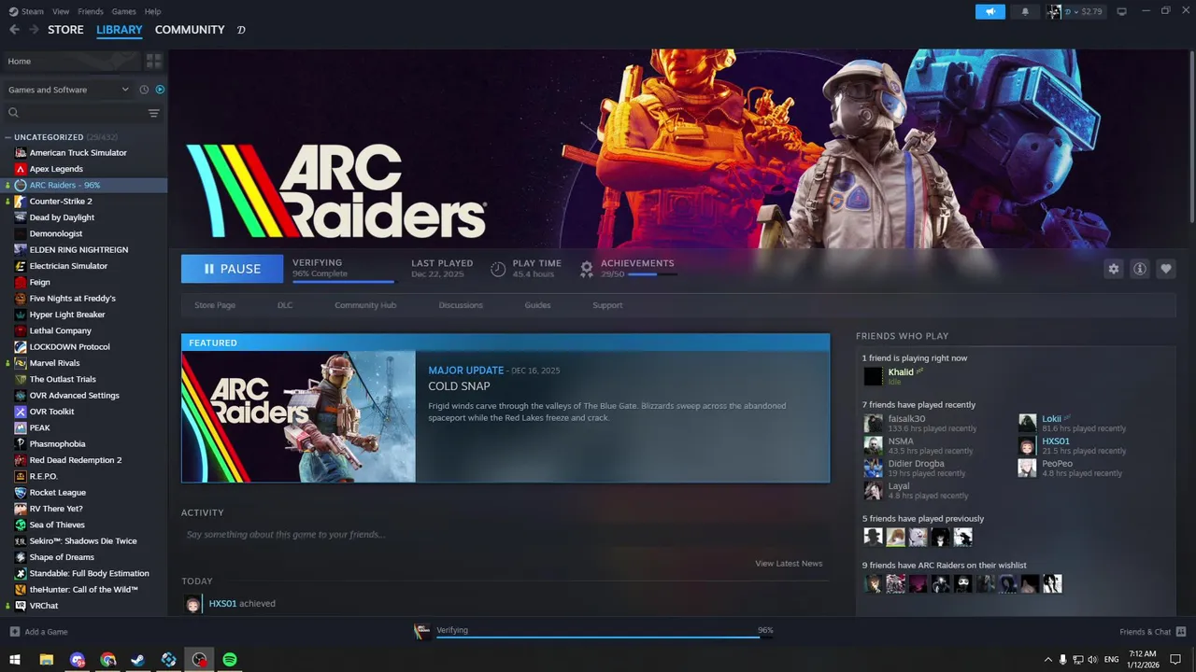Open friend Khalid's profile
The image size is (1196, 672).
click(x=901, y=372)
